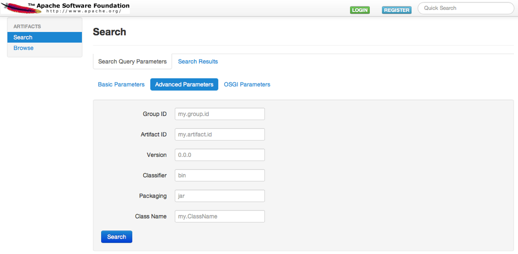This screenshot has width=518, height=254.
Task: Click the Group ID text field
Action: coord(220,114)
